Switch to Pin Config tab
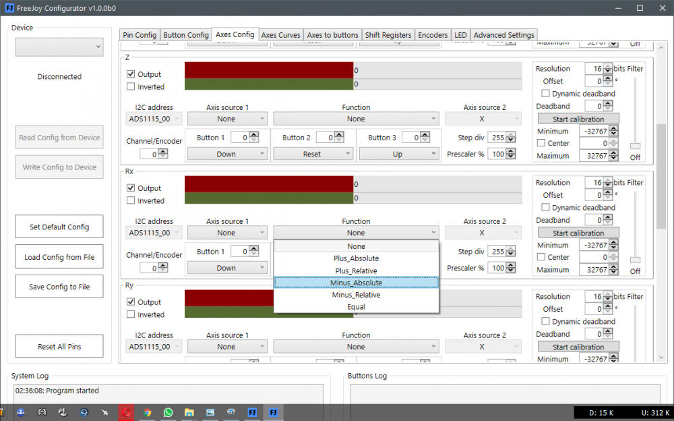 (140, 35)
